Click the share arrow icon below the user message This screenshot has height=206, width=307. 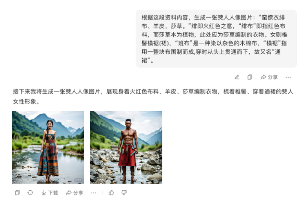tap(263, 77)
